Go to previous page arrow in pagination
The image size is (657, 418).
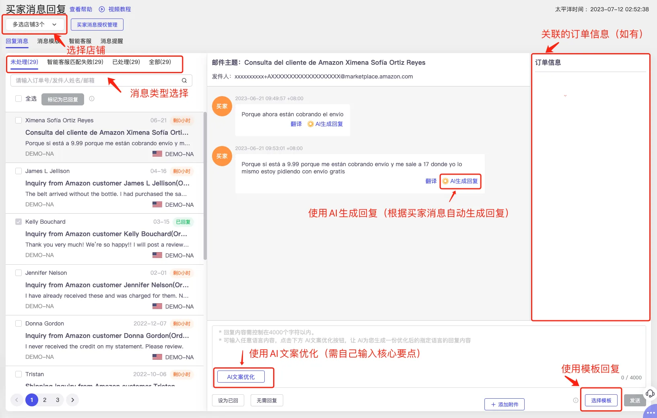(x=16, y=400)
